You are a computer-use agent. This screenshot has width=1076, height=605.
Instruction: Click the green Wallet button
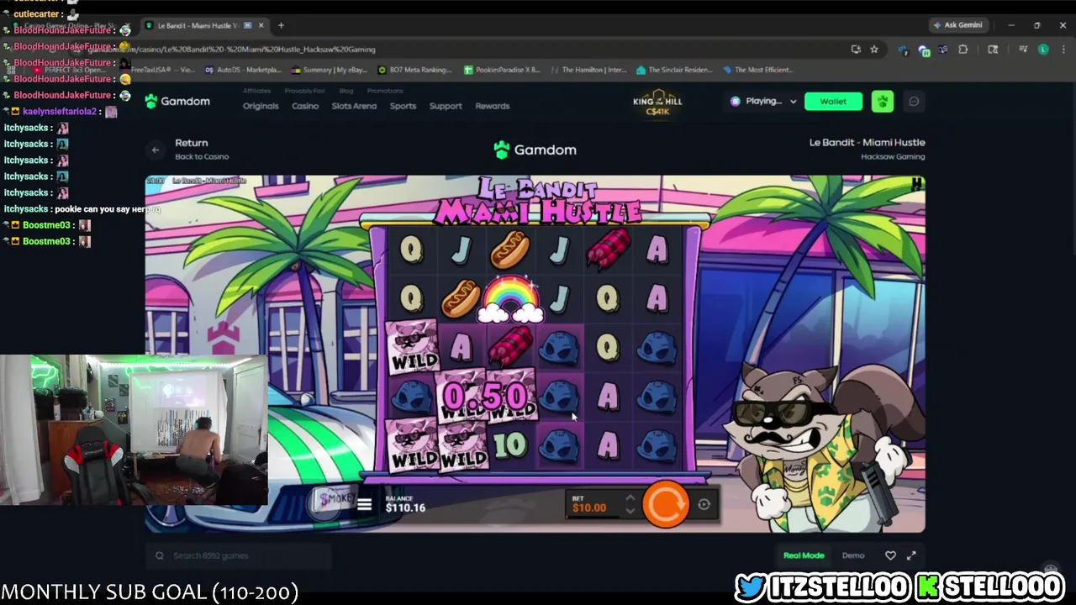833,101
